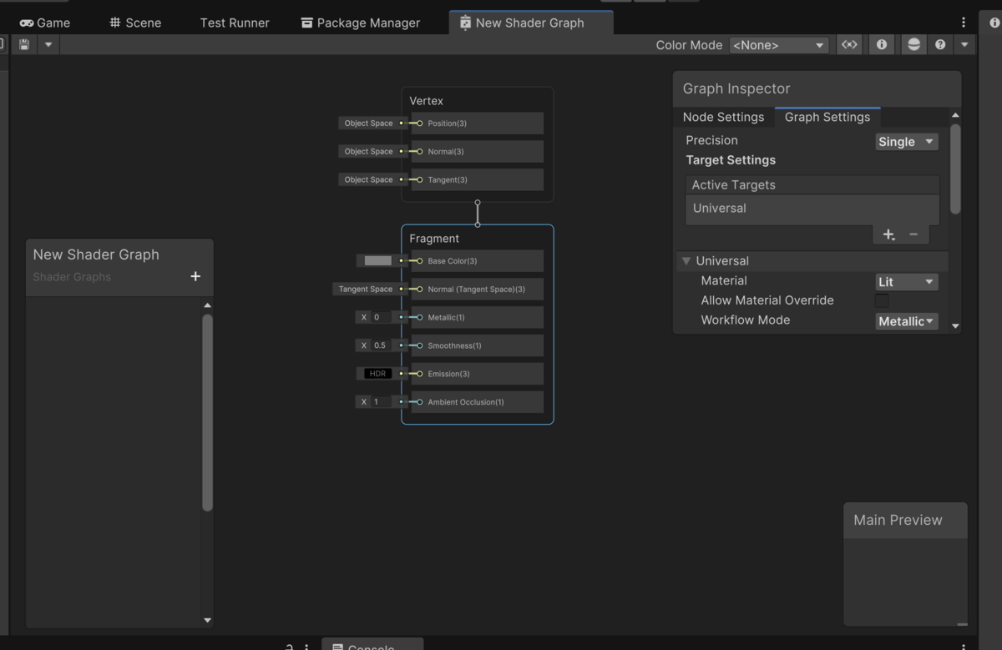1002x650 pixels.
Task: Save the shader graph asset icon
Action: coord(23,44)
